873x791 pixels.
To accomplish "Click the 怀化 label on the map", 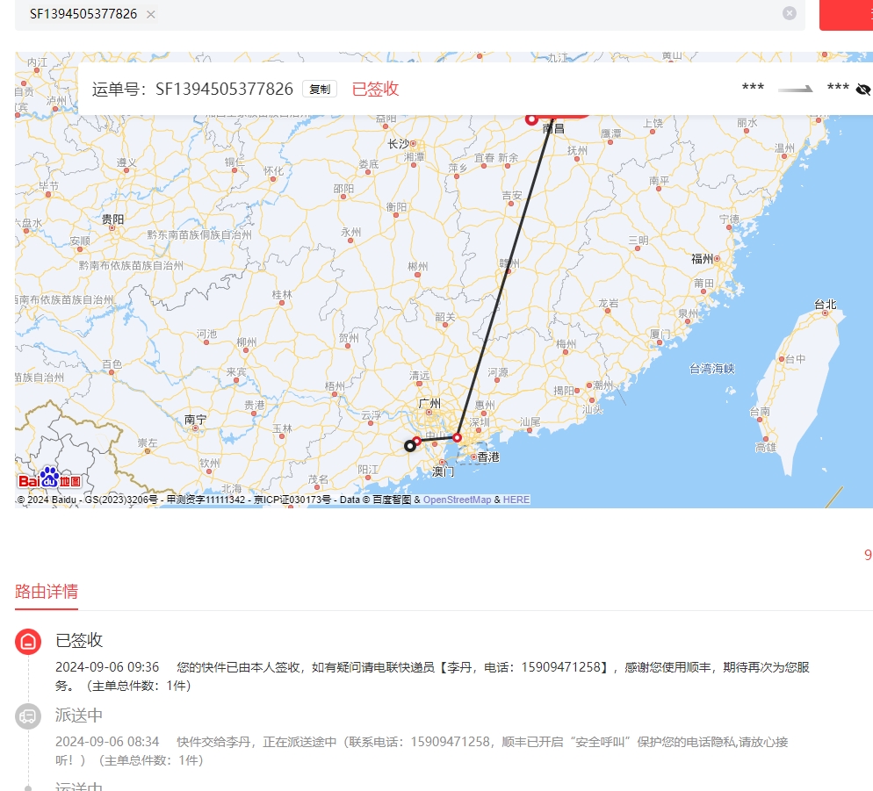I will [273, 170].
